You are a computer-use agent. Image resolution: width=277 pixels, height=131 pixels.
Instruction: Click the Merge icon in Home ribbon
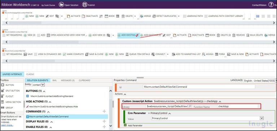coord(141,16)
